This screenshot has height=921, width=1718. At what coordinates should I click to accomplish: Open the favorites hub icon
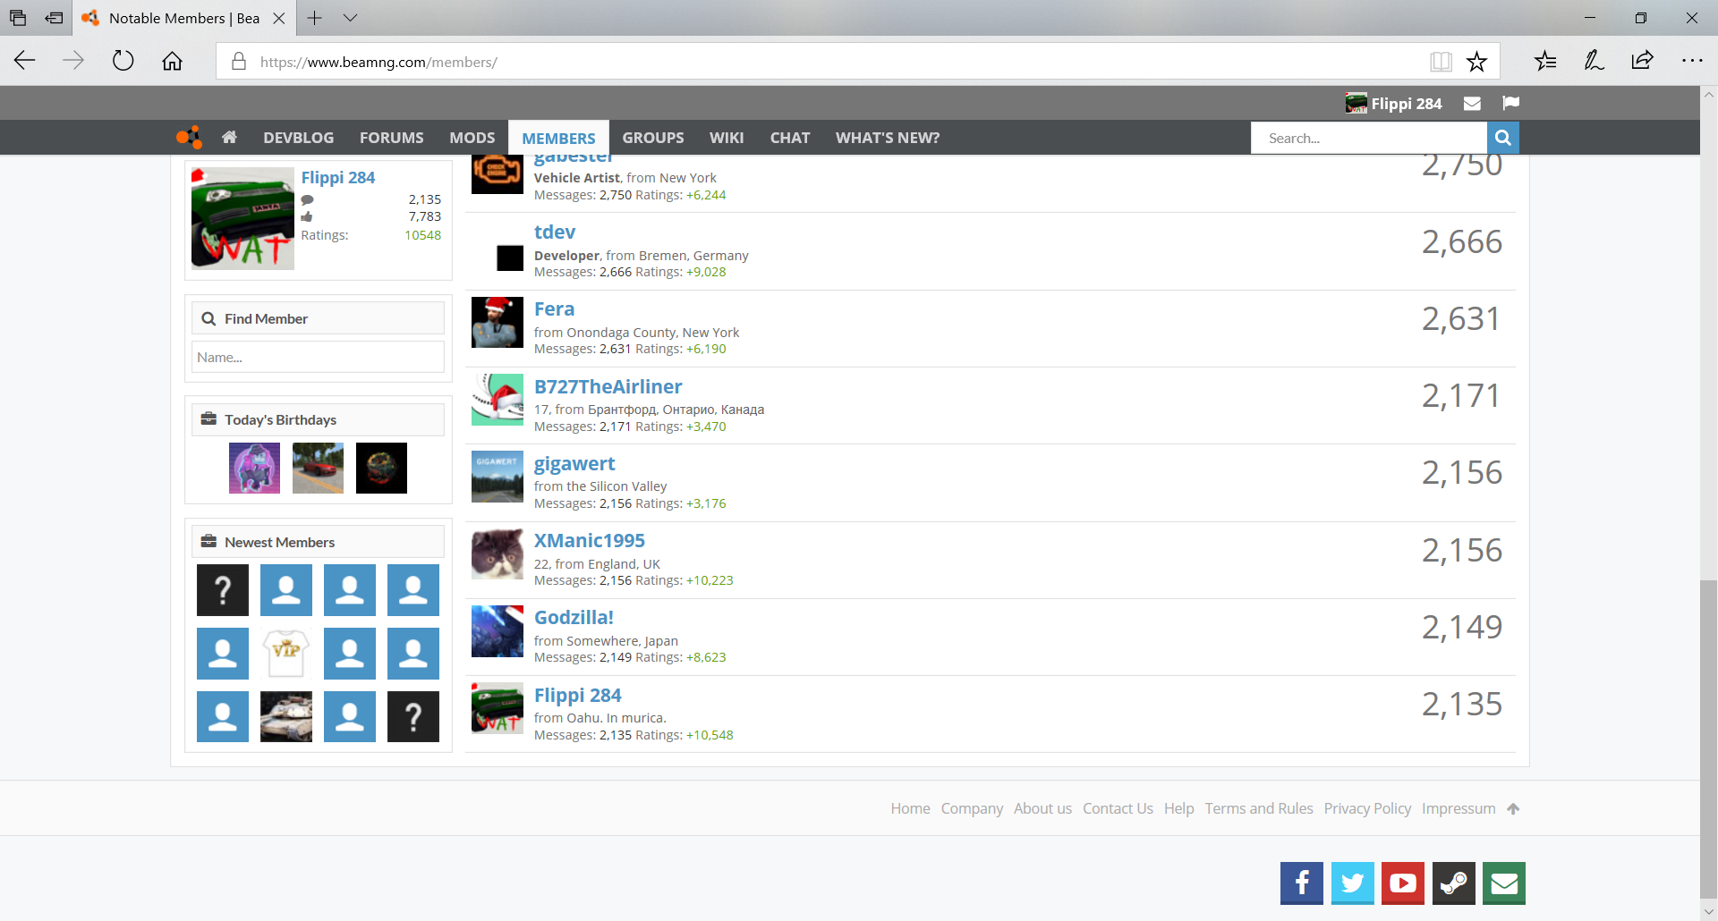click(x=1545, y=61)
